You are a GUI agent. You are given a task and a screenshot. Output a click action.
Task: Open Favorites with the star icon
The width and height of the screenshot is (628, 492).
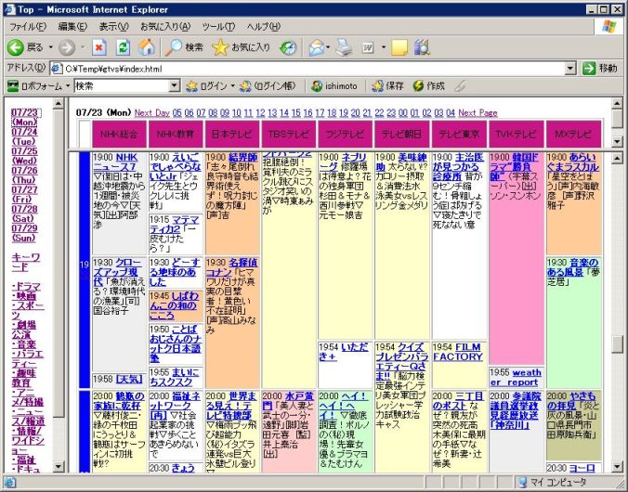pyautogui.click(x=219, y=47)
